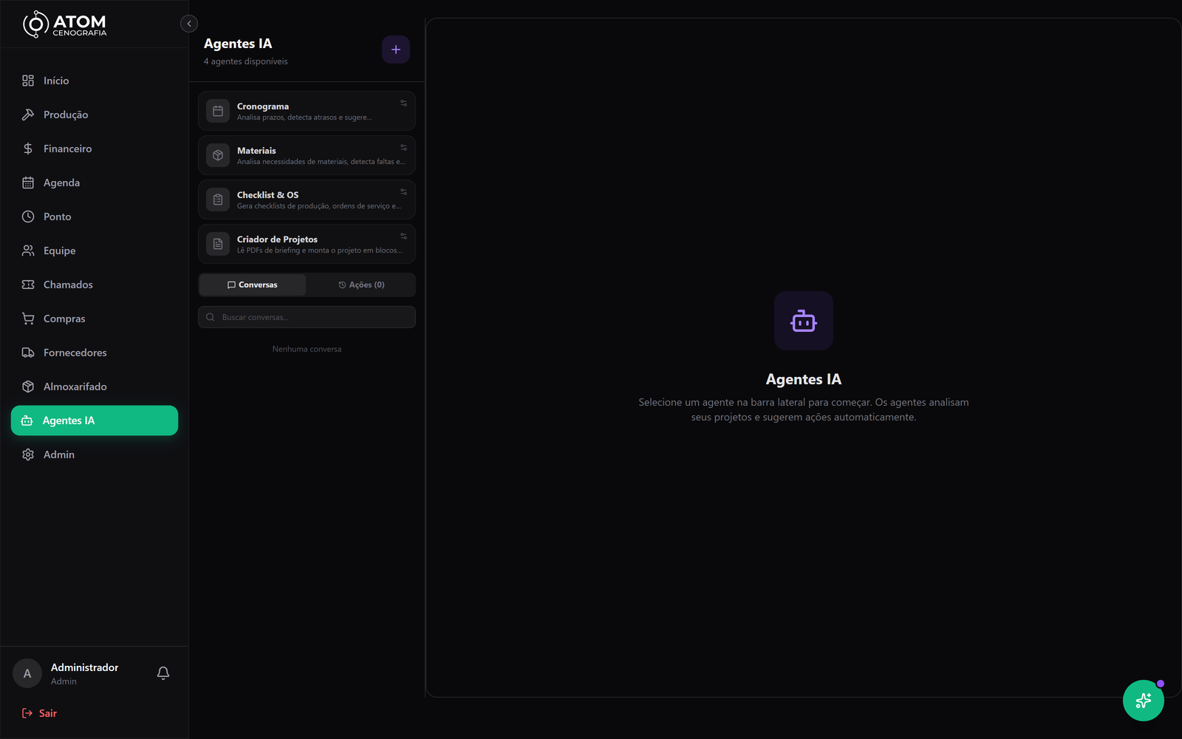
Task: Select the Ponto clock icon
Action: 28,217
